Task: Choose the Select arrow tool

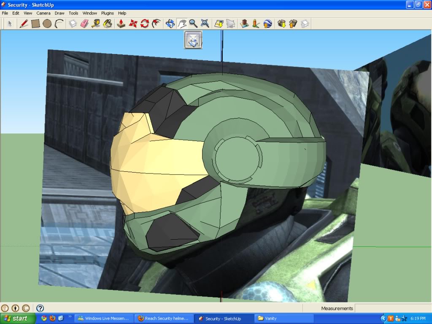Action: coord(10,24)
